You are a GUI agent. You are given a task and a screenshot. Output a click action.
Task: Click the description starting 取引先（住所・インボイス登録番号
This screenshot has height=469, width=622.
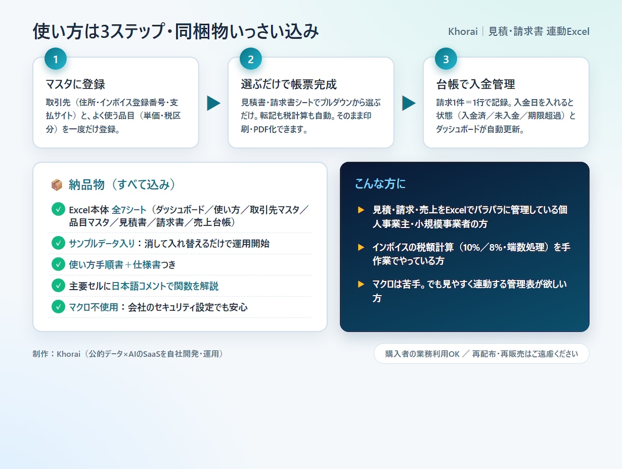[x=113, y=116]
